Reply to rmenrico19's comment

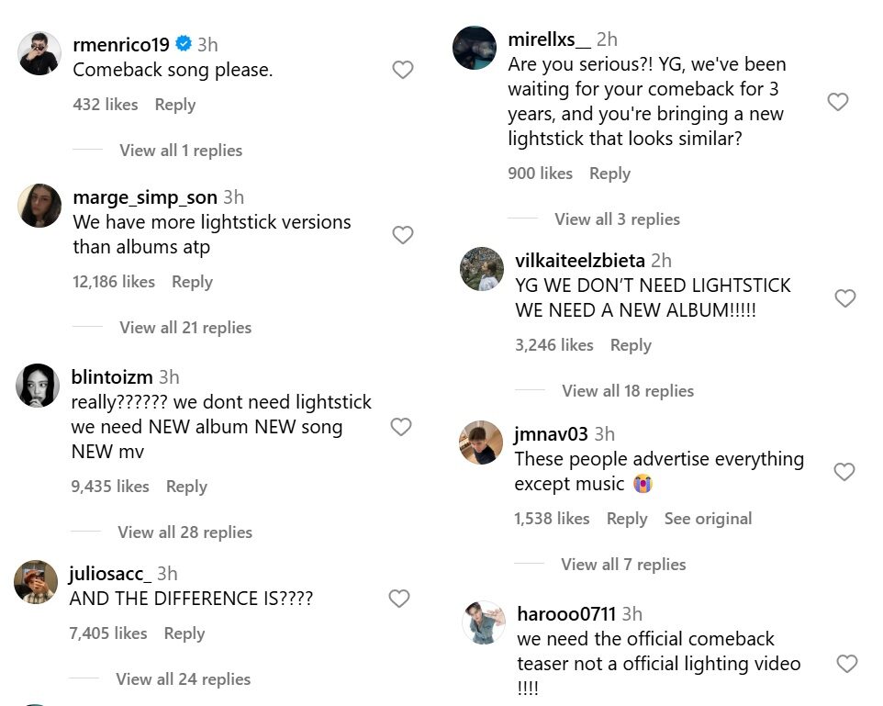(174, 105)
